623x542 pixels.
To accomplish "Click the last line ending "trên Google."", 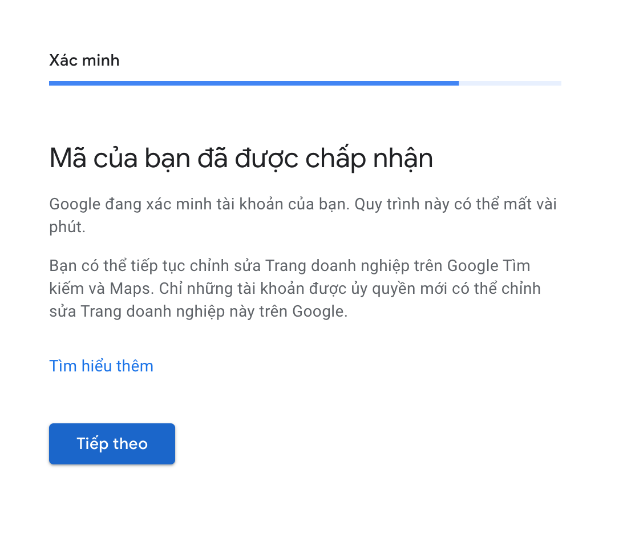I will point(199,312).
